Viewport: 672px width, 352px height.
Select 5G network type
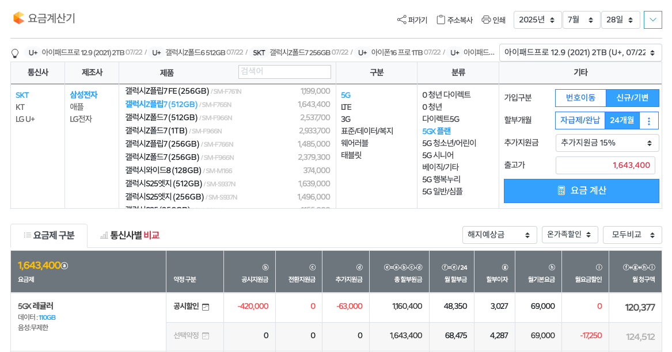tap(346, 95)
